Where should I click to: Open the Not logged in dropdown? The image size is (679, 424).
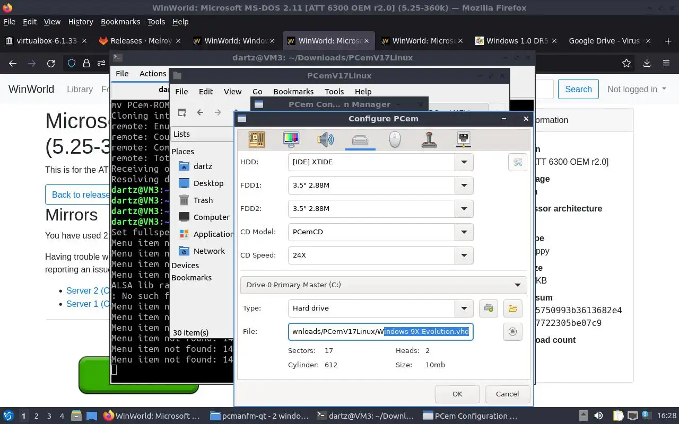click(637, 89)
